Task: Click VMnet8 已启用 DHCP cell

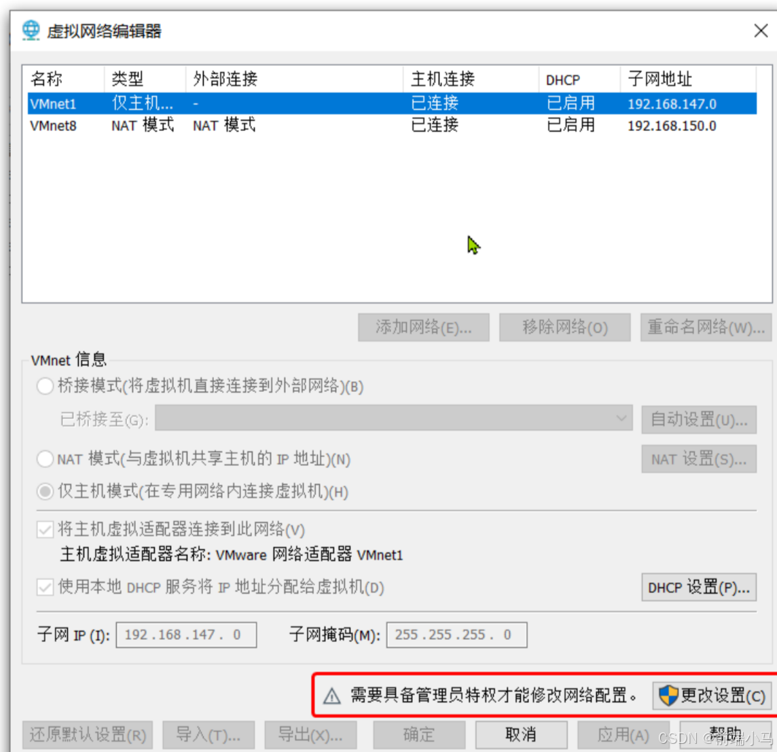Action: tap(571, 125)
